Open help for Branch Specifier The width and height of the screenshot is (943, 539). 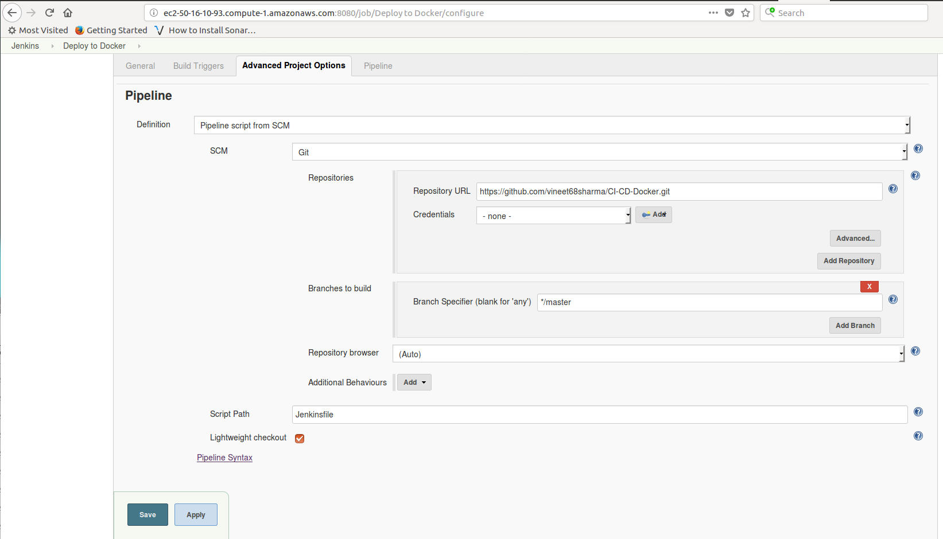pos(893,299)
